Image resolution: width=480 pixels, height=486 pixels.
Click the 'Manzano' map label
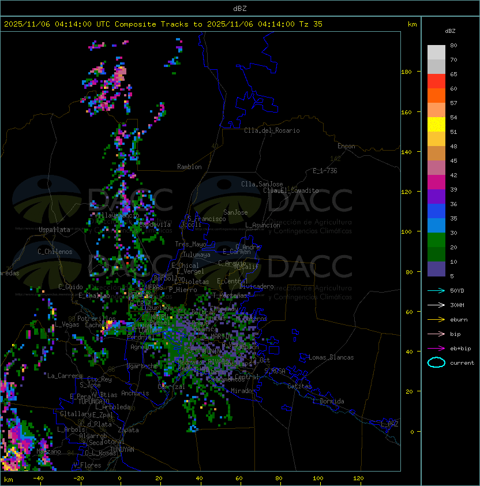[48, 451]
